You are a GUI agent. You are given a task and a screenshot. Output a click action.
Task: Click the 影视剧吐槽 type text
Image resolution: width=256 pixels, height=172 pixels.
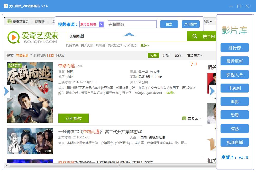(157, 137)
